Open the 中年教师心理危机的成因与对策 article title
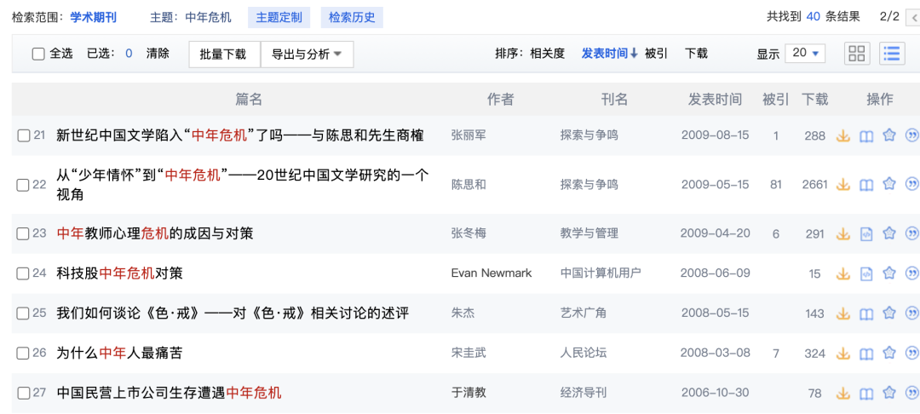 coord(155,233)
